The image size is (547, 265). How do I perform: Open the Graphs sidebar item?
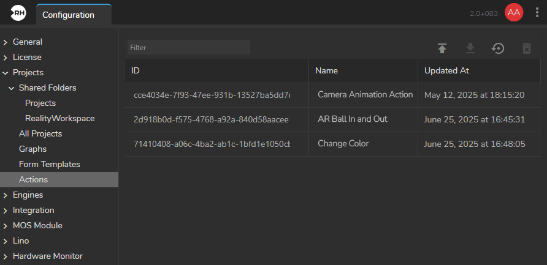pos(33,149)
